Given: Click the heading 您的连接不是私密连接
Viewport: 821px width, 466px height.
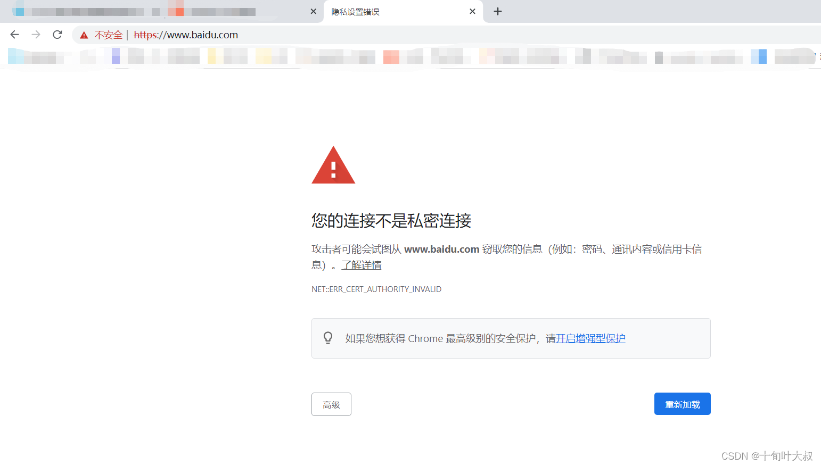Looking at the screenshot, I should coord(391,220).
